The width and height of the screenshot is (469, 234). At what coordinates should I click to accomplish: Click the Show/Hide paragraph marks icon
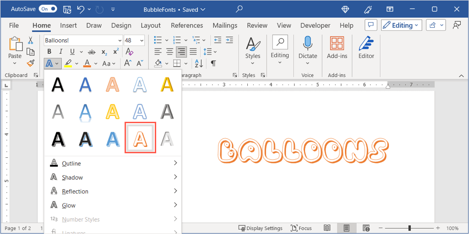[x=213, y=63]
